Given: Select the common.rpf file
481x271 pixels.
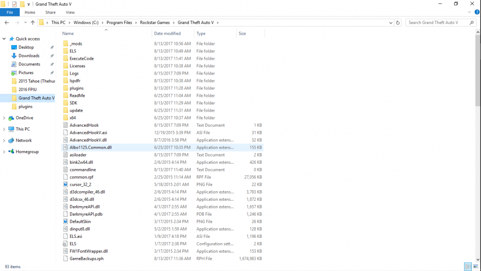Looking at the screenshot, I should pyautogui.click(x=162, y=177).
